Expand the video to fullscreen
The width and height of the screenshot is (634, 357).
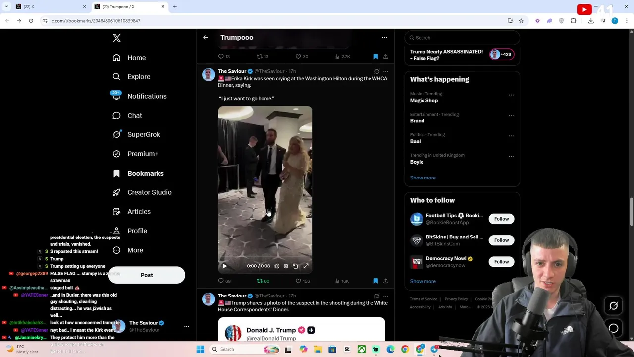point(306,266)
